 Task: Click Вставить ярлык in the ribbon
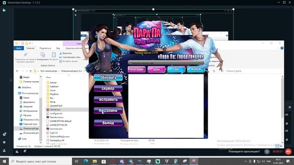pyautogui.click(x=68, y=61)
